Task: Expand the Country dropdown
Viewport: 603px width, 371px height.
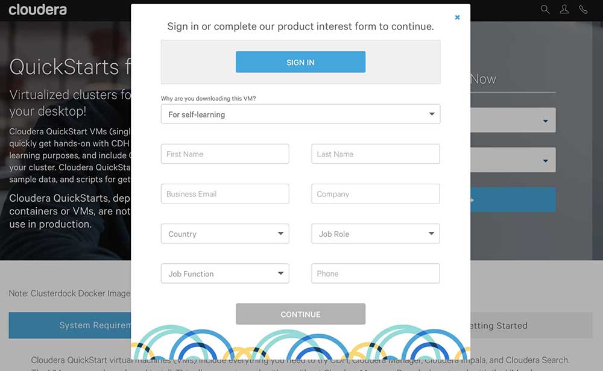Action: tap(225, 234)
